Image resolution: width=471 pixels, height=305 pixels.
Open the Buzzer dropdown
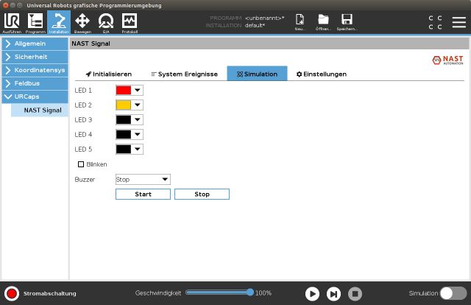[x=143, y=179]
